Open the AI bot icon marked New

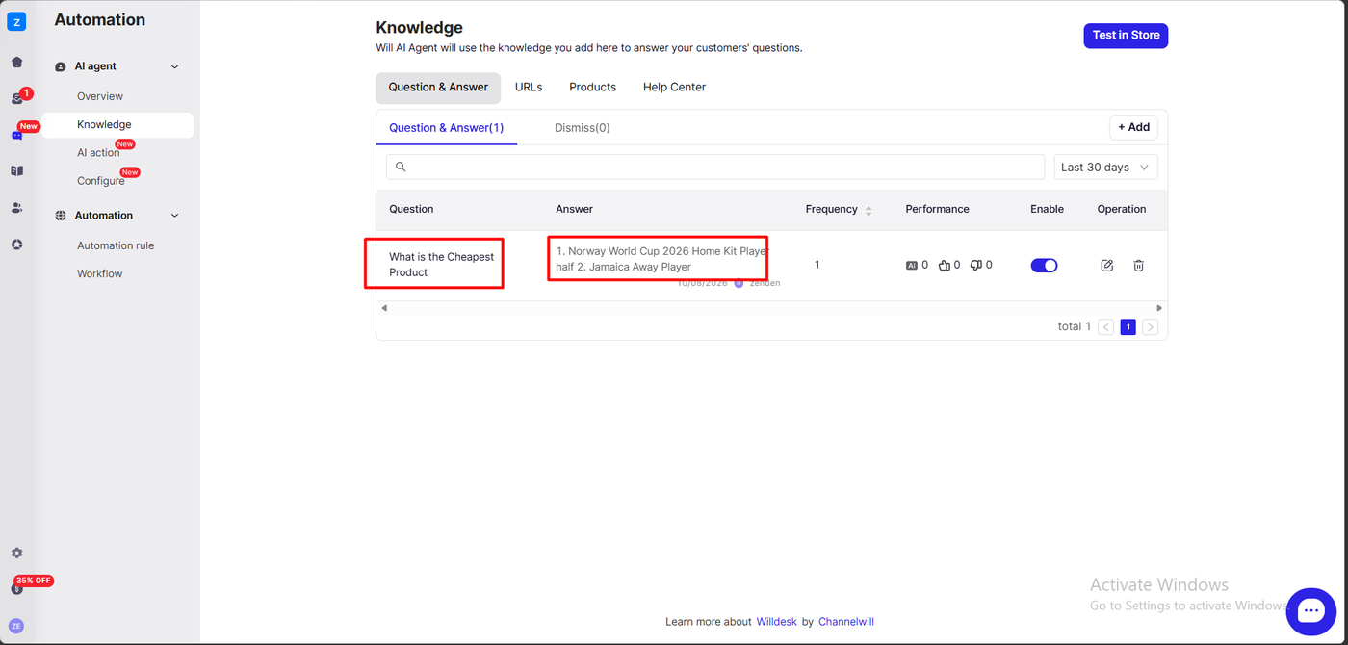coord(16,135)
